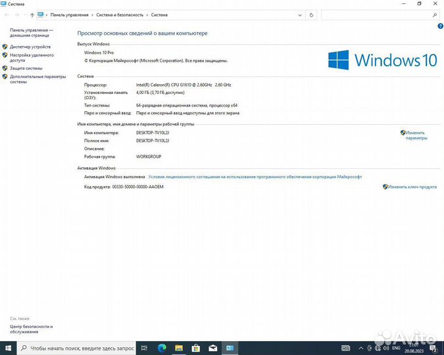Click the ENG language indicator
Image resolution: width=444 pixels, height=355 pixels.
pyautogui.click(x=396, y=348)
